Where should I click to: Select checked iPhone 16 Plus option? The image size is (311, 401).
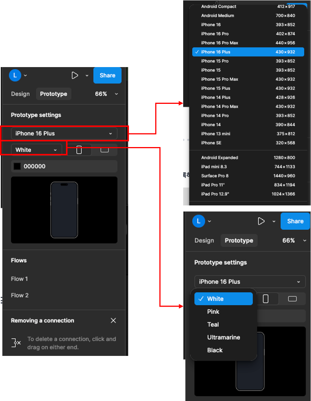248,52
